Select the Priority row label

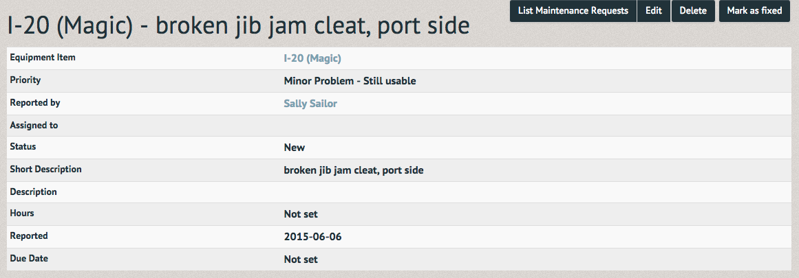tap(25, 80)
